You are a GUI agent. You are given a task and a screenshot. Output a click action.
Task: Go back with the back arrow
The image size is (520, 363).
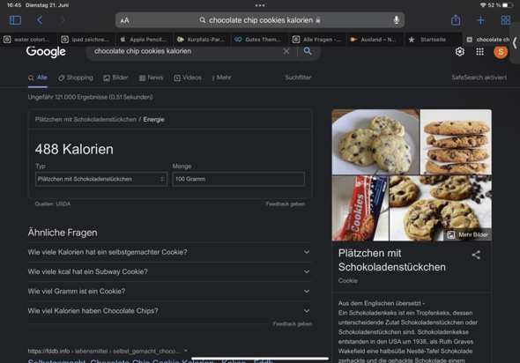[40, 20]
